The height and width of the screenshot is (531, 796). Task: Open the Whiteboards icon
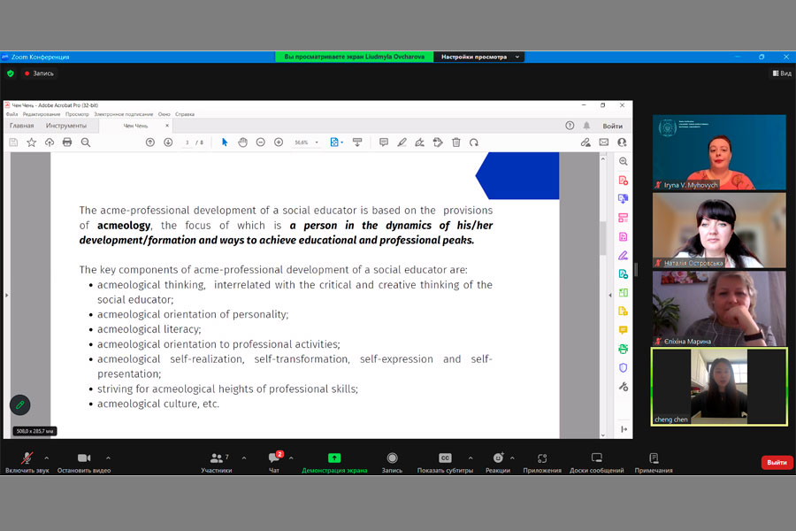click(x=596, y=458)
